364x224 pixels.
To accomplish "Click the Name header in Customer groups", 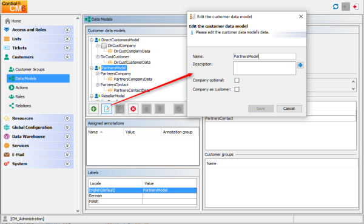I will point(281,163).
